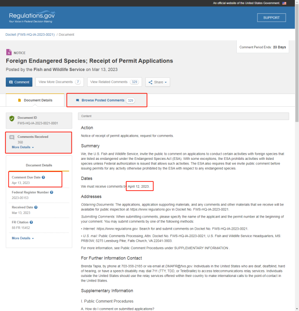This screenshot has width=299, height=311.
Task: Click the US flag icon
Action: (x=284, y=3)
